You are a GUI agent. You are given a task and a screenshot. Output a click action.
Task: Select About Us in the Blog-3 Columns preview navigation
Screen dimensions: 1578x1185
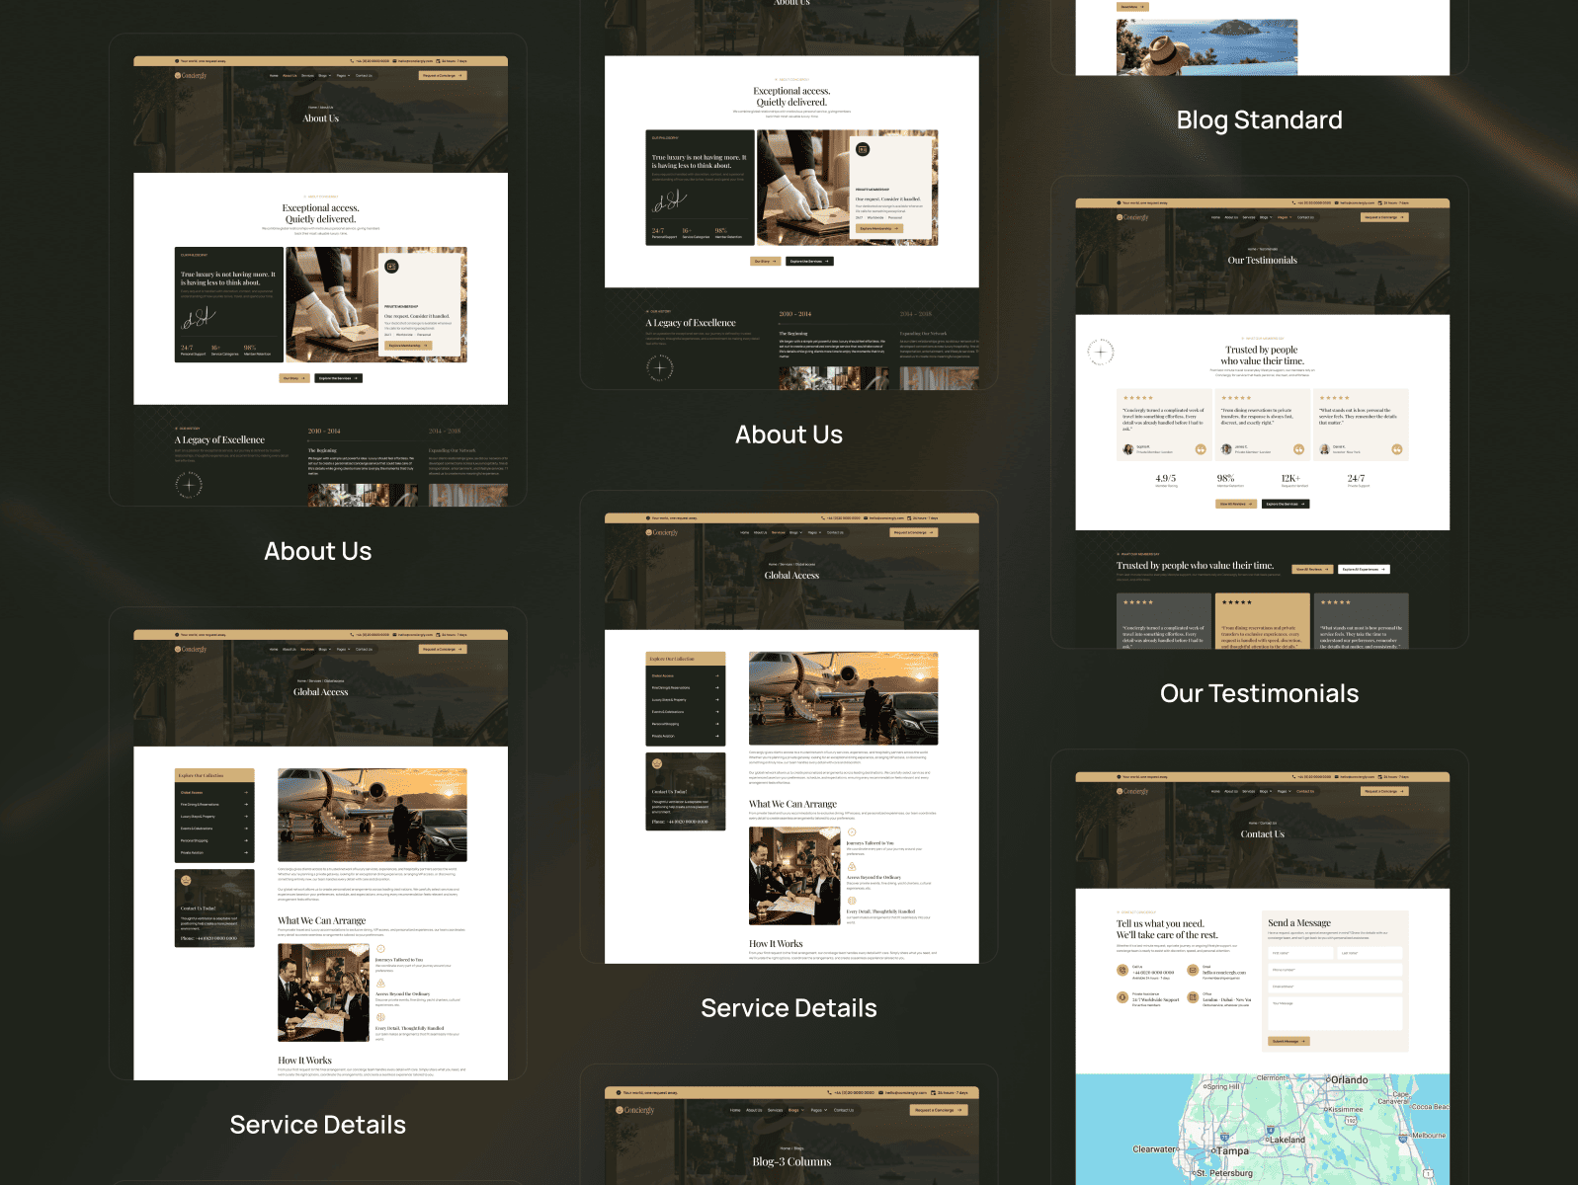coord(754,1110)
